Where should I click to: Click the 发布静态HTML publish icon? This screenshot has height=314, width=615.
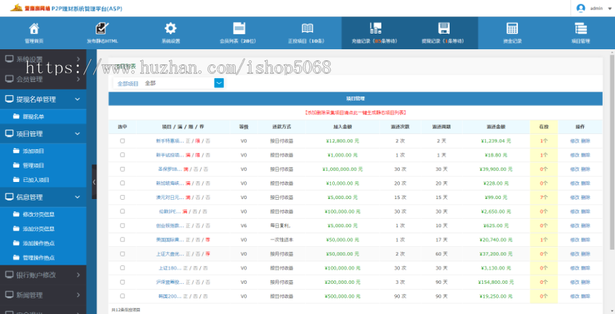(102, 32)
